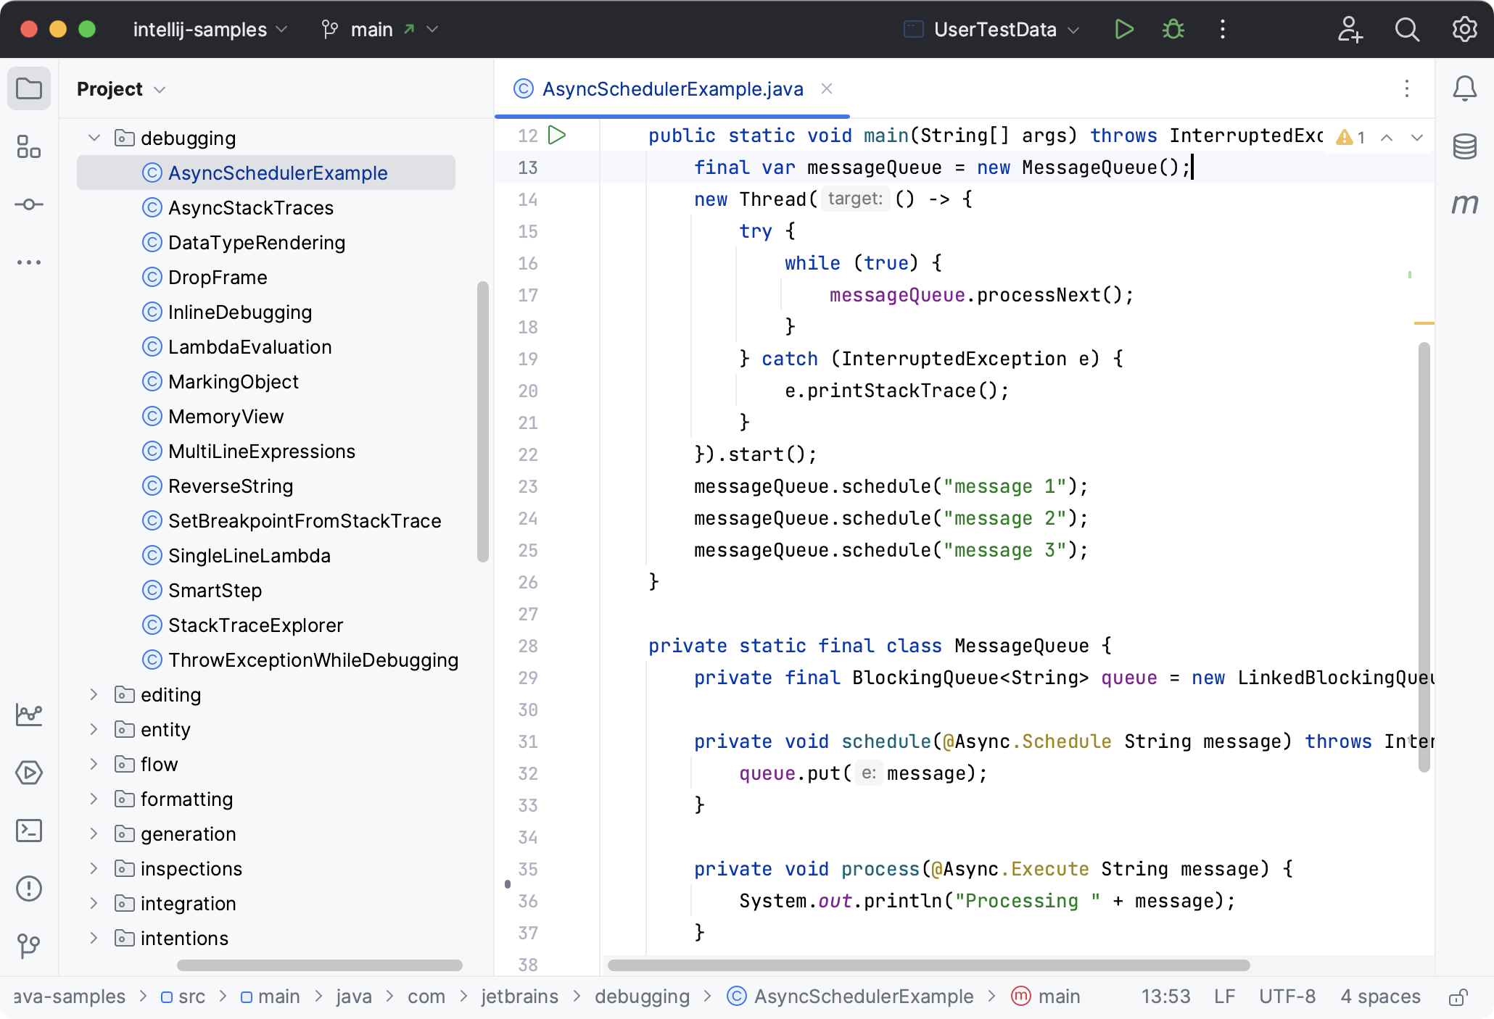Run main from the gutter icon on line 12
This screenshot has height=1019, width=1494.
pyautogui.click(x=556, y=136)
